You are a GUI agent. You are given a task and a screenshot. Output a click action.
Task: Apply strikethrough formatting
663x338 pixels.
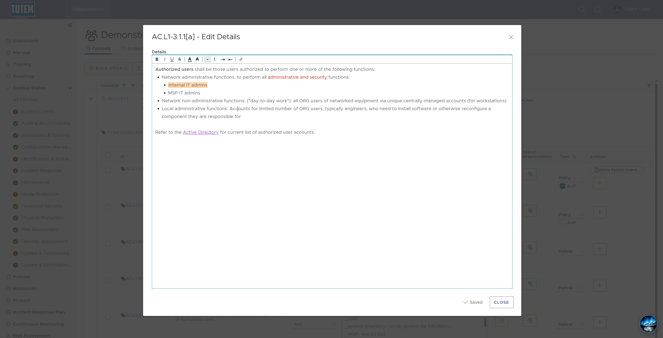[179, 59]
